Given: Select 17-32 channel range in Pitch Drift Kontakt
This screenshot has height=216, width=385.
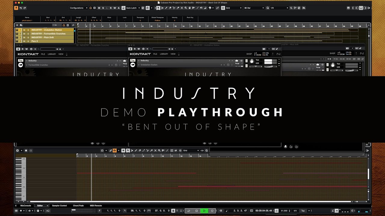Looking at the screenshot, I should [x=336, y=59].
